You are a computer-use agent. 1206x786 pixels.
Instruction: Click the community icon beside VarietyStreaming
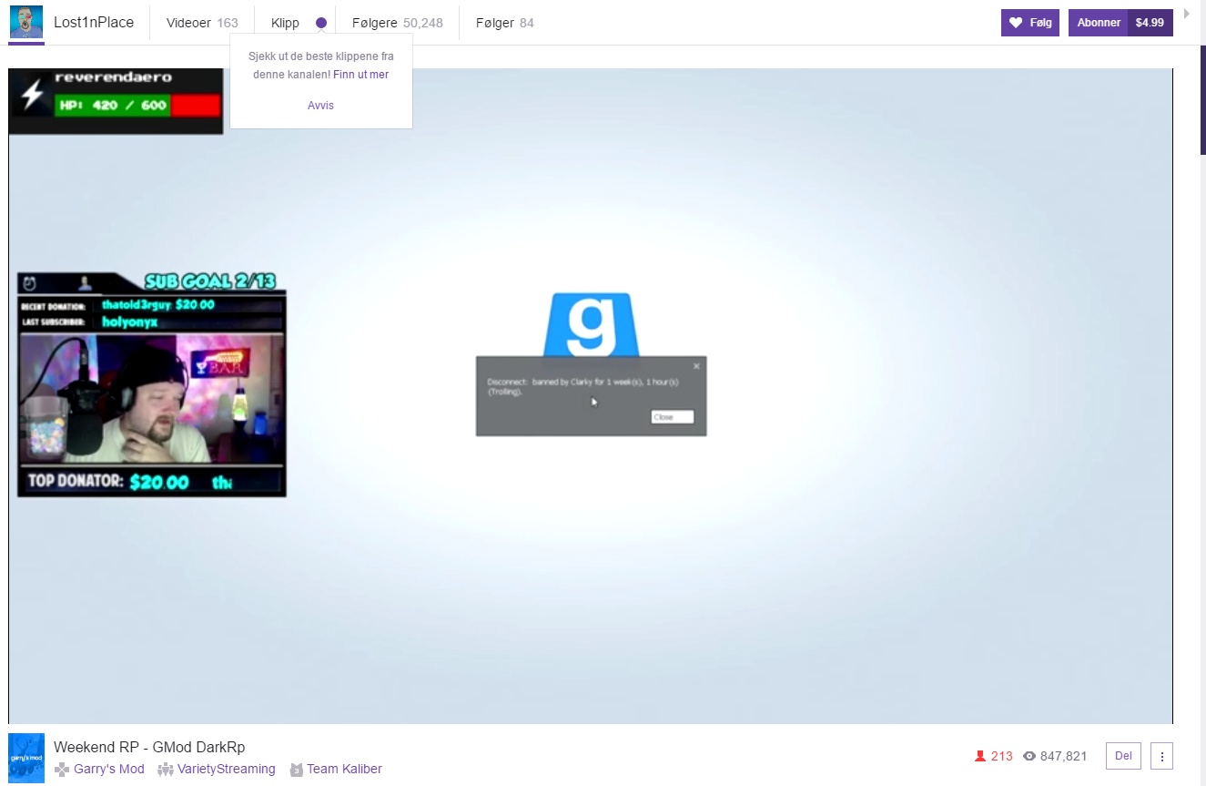tap(166, 770)
